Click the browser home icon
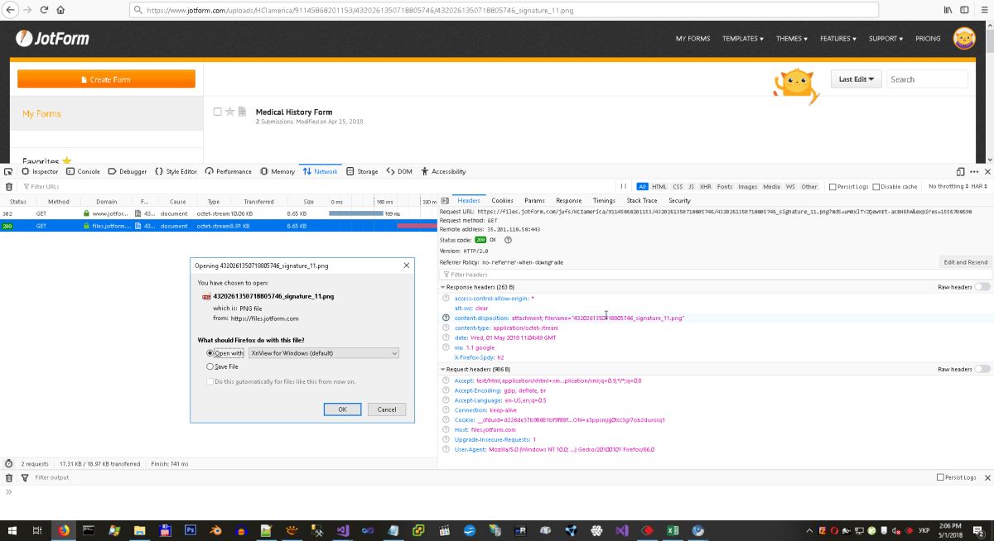Screen dimensions: 994x541 click(x=60, y=10)
